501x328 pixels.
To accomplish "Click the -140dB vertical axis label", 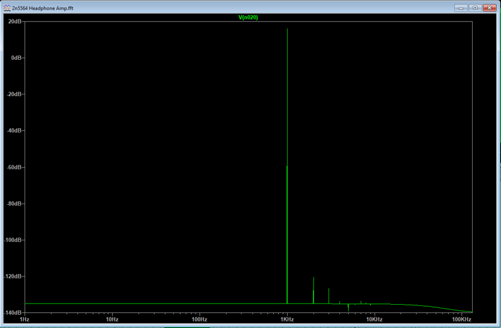I will (x=13, y=313).
